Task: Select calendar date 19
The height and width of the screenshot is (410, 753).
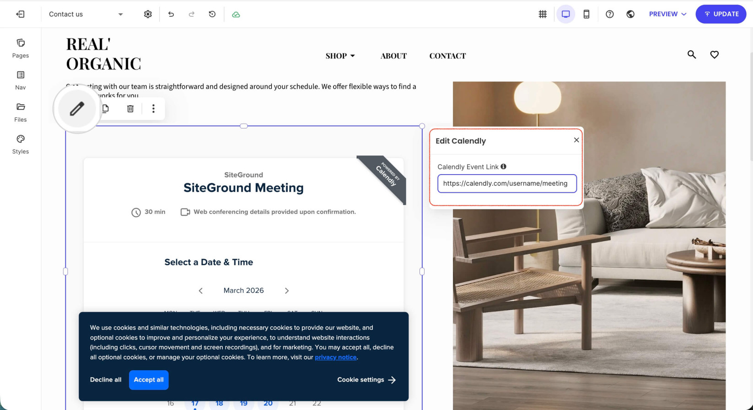Action: tap(244, 403)
